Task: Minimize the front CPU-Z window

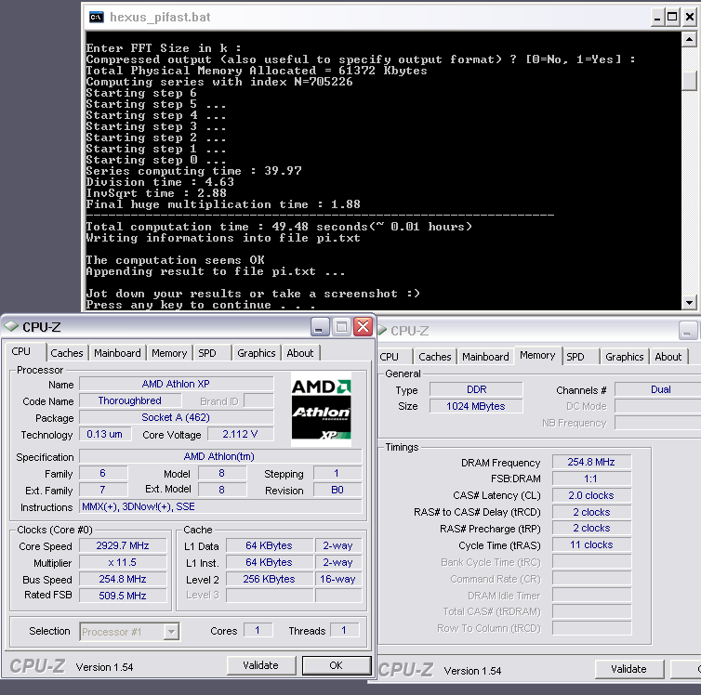Action: 320,327
